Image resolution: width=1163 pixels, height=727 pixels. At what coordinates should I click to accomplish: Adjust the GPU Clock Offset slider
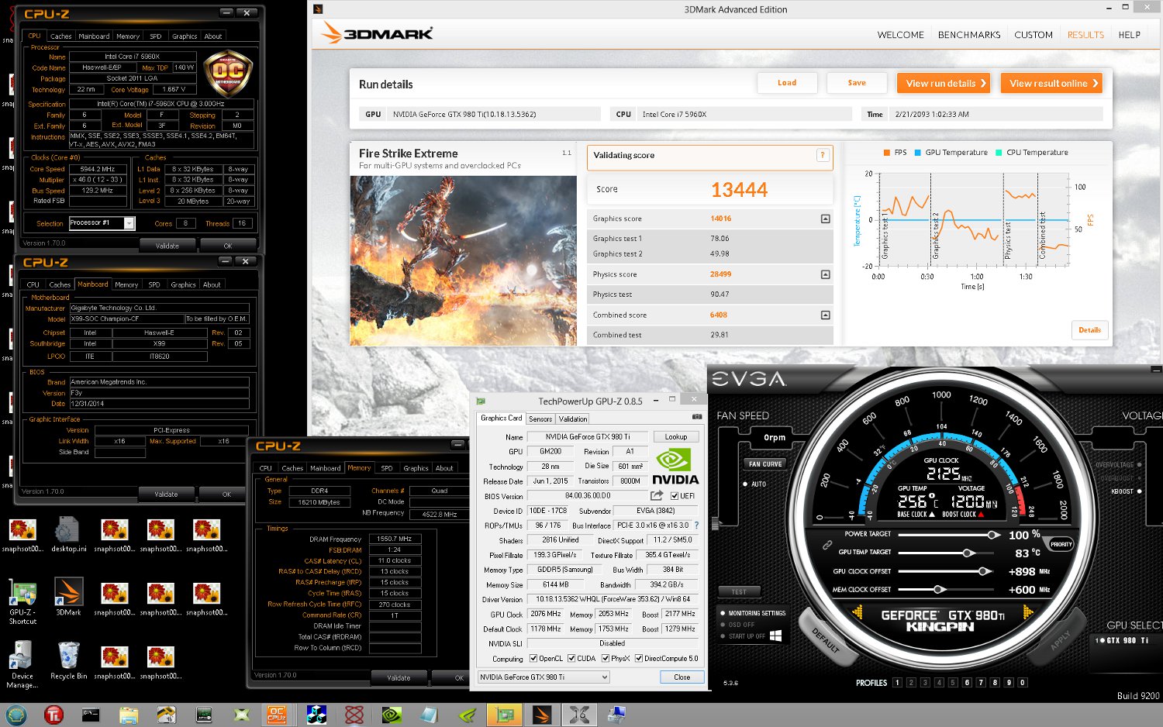[x=983, y=571]
